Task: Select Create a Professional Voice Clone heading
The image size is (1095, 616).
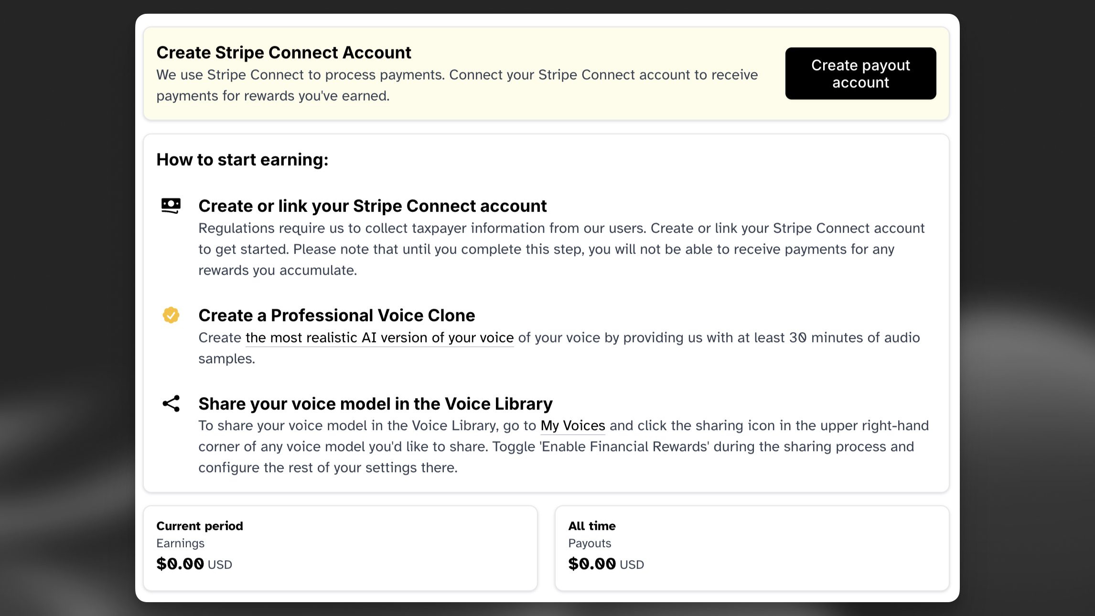Action: click(337, 315)
